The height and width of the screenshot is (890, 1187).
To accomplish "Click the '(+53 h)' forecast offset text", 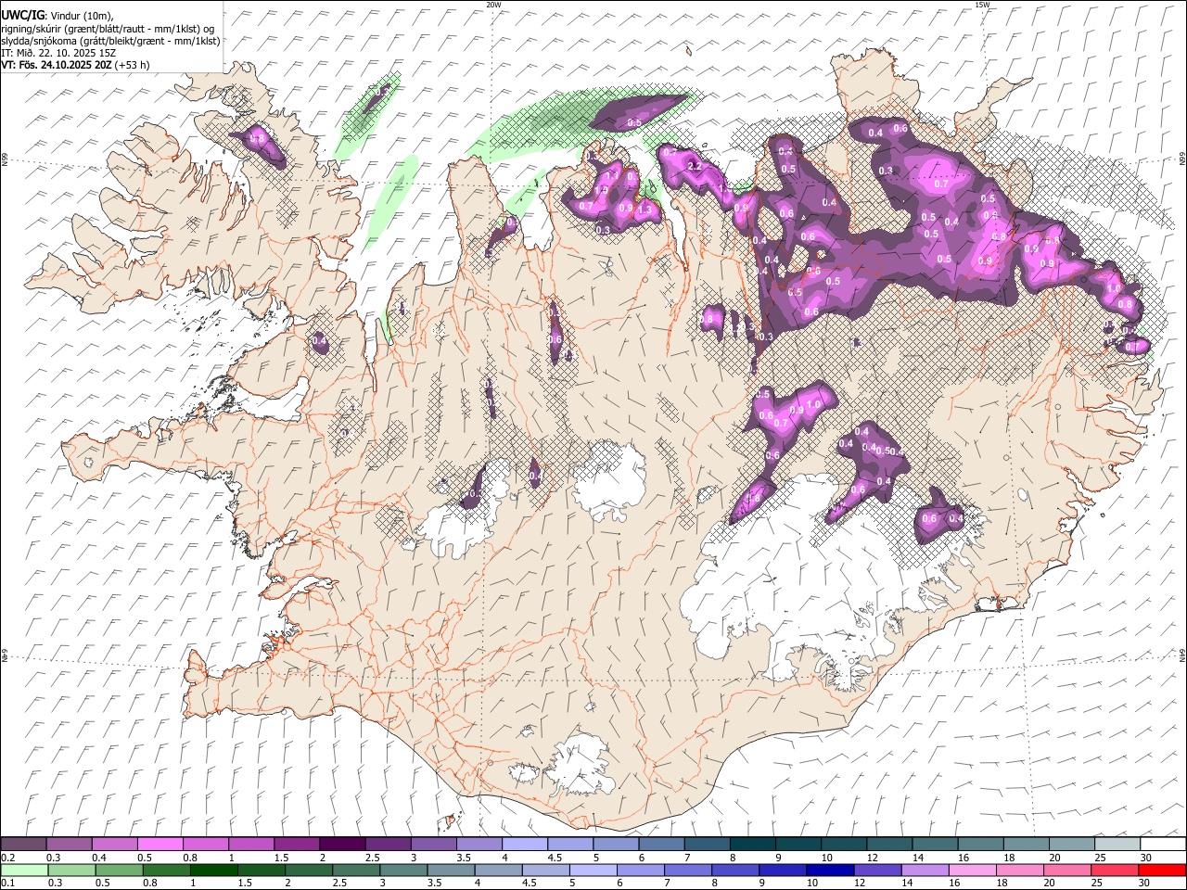I will 132,65.
